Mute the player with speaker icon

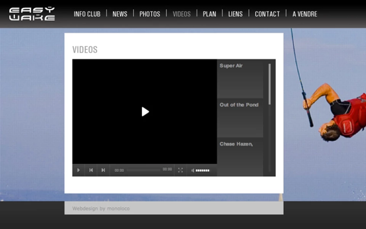pos(193,170)
